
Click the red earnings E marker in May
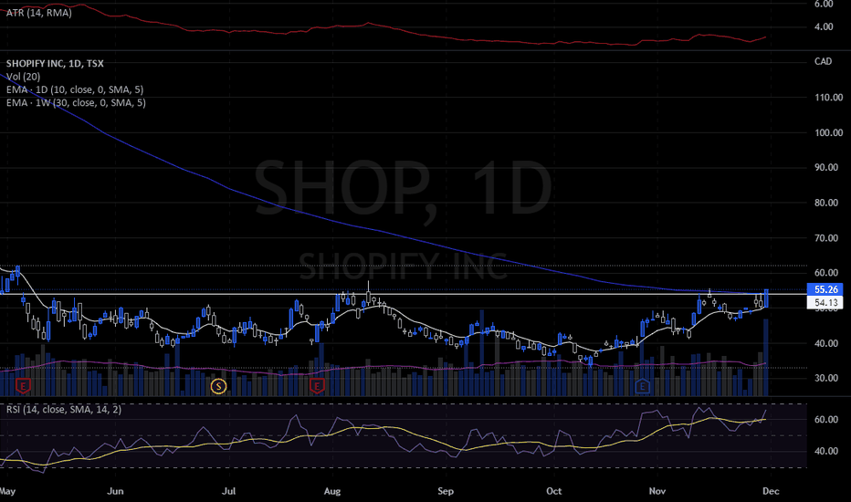23,386
